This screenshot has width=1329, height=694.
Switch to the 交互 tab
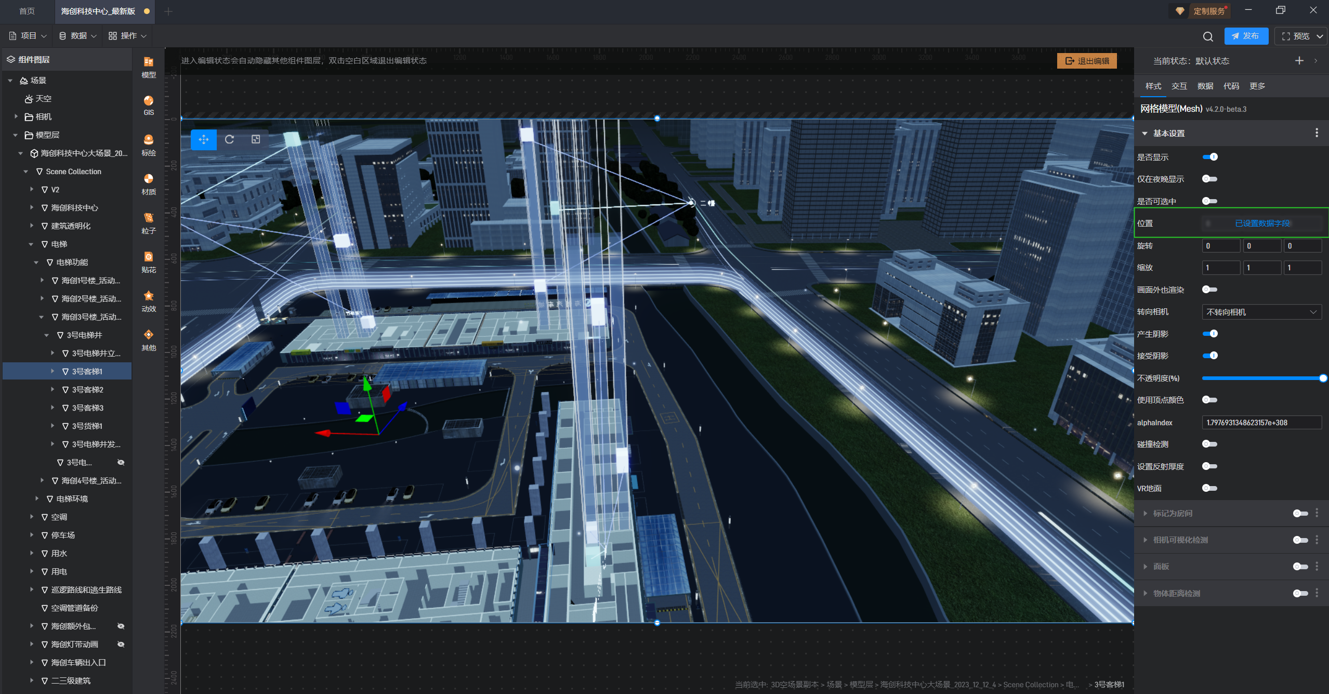[1179, 86]
